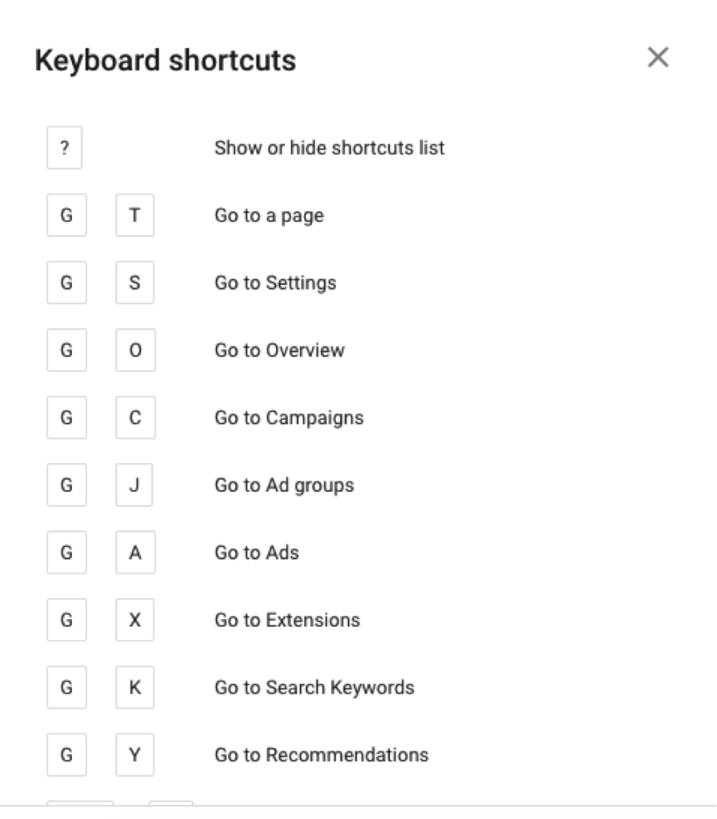Click the question mark key icon

(x=65, y=148)
